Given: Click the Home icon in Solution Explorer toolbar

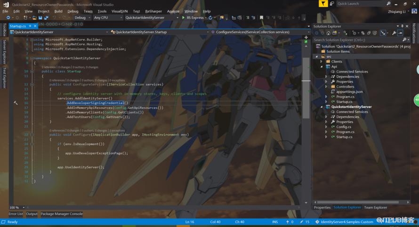Looking at the screenshot, I should (328, 33).
